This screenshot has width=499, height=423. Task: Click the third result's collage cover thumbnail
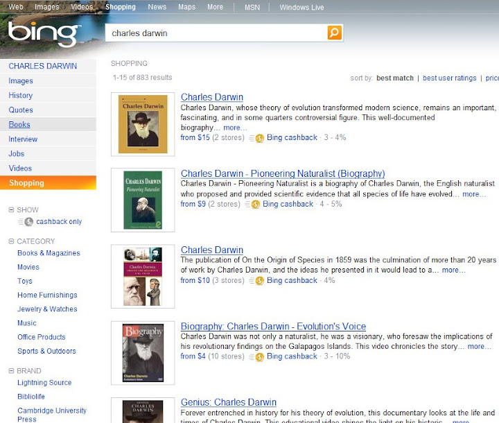(x=143, y=277)
